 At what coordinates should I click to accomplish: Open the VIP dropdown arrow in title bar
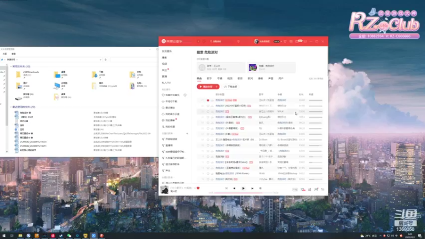[x=282, y=41]
